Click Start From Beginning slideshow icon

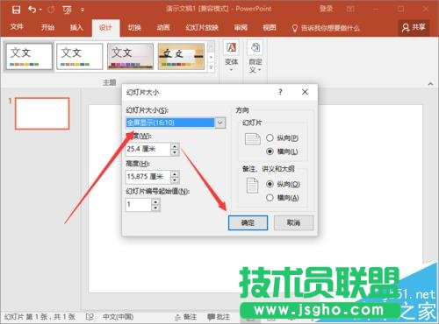68,10
